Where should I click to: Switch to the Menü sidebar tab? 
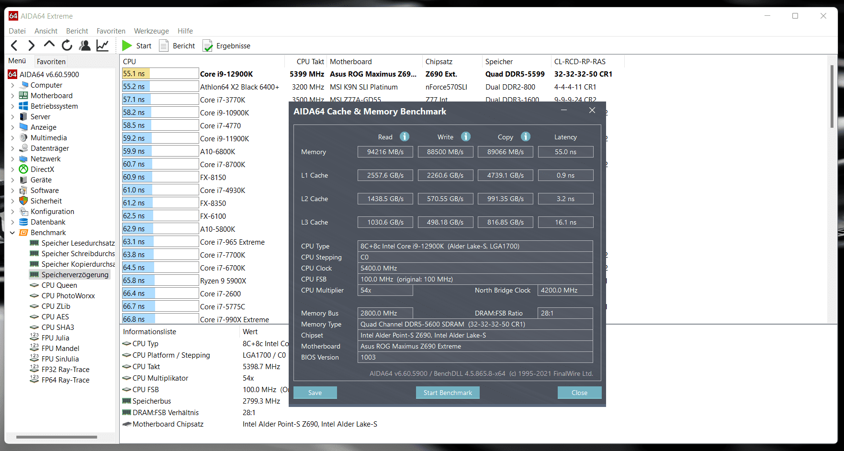(x=17, y=61)
